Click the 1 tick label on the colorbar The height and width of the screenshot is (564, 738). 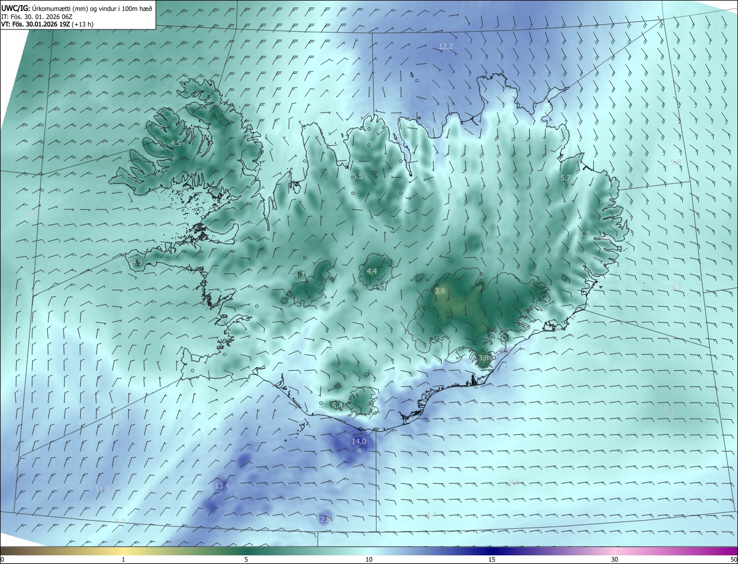[123, 559]
